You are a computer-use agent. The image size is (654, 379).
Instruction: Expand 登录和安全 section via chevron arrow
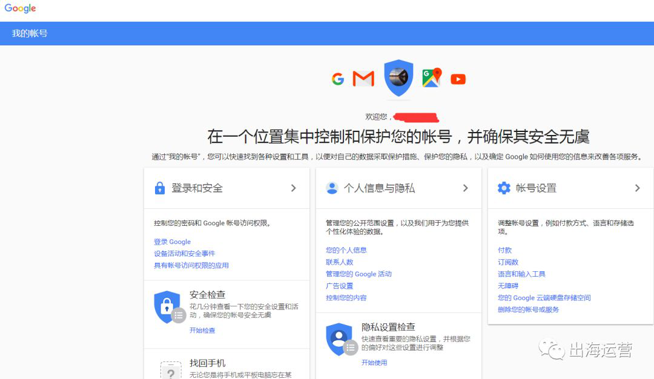[x=294, y=188]
